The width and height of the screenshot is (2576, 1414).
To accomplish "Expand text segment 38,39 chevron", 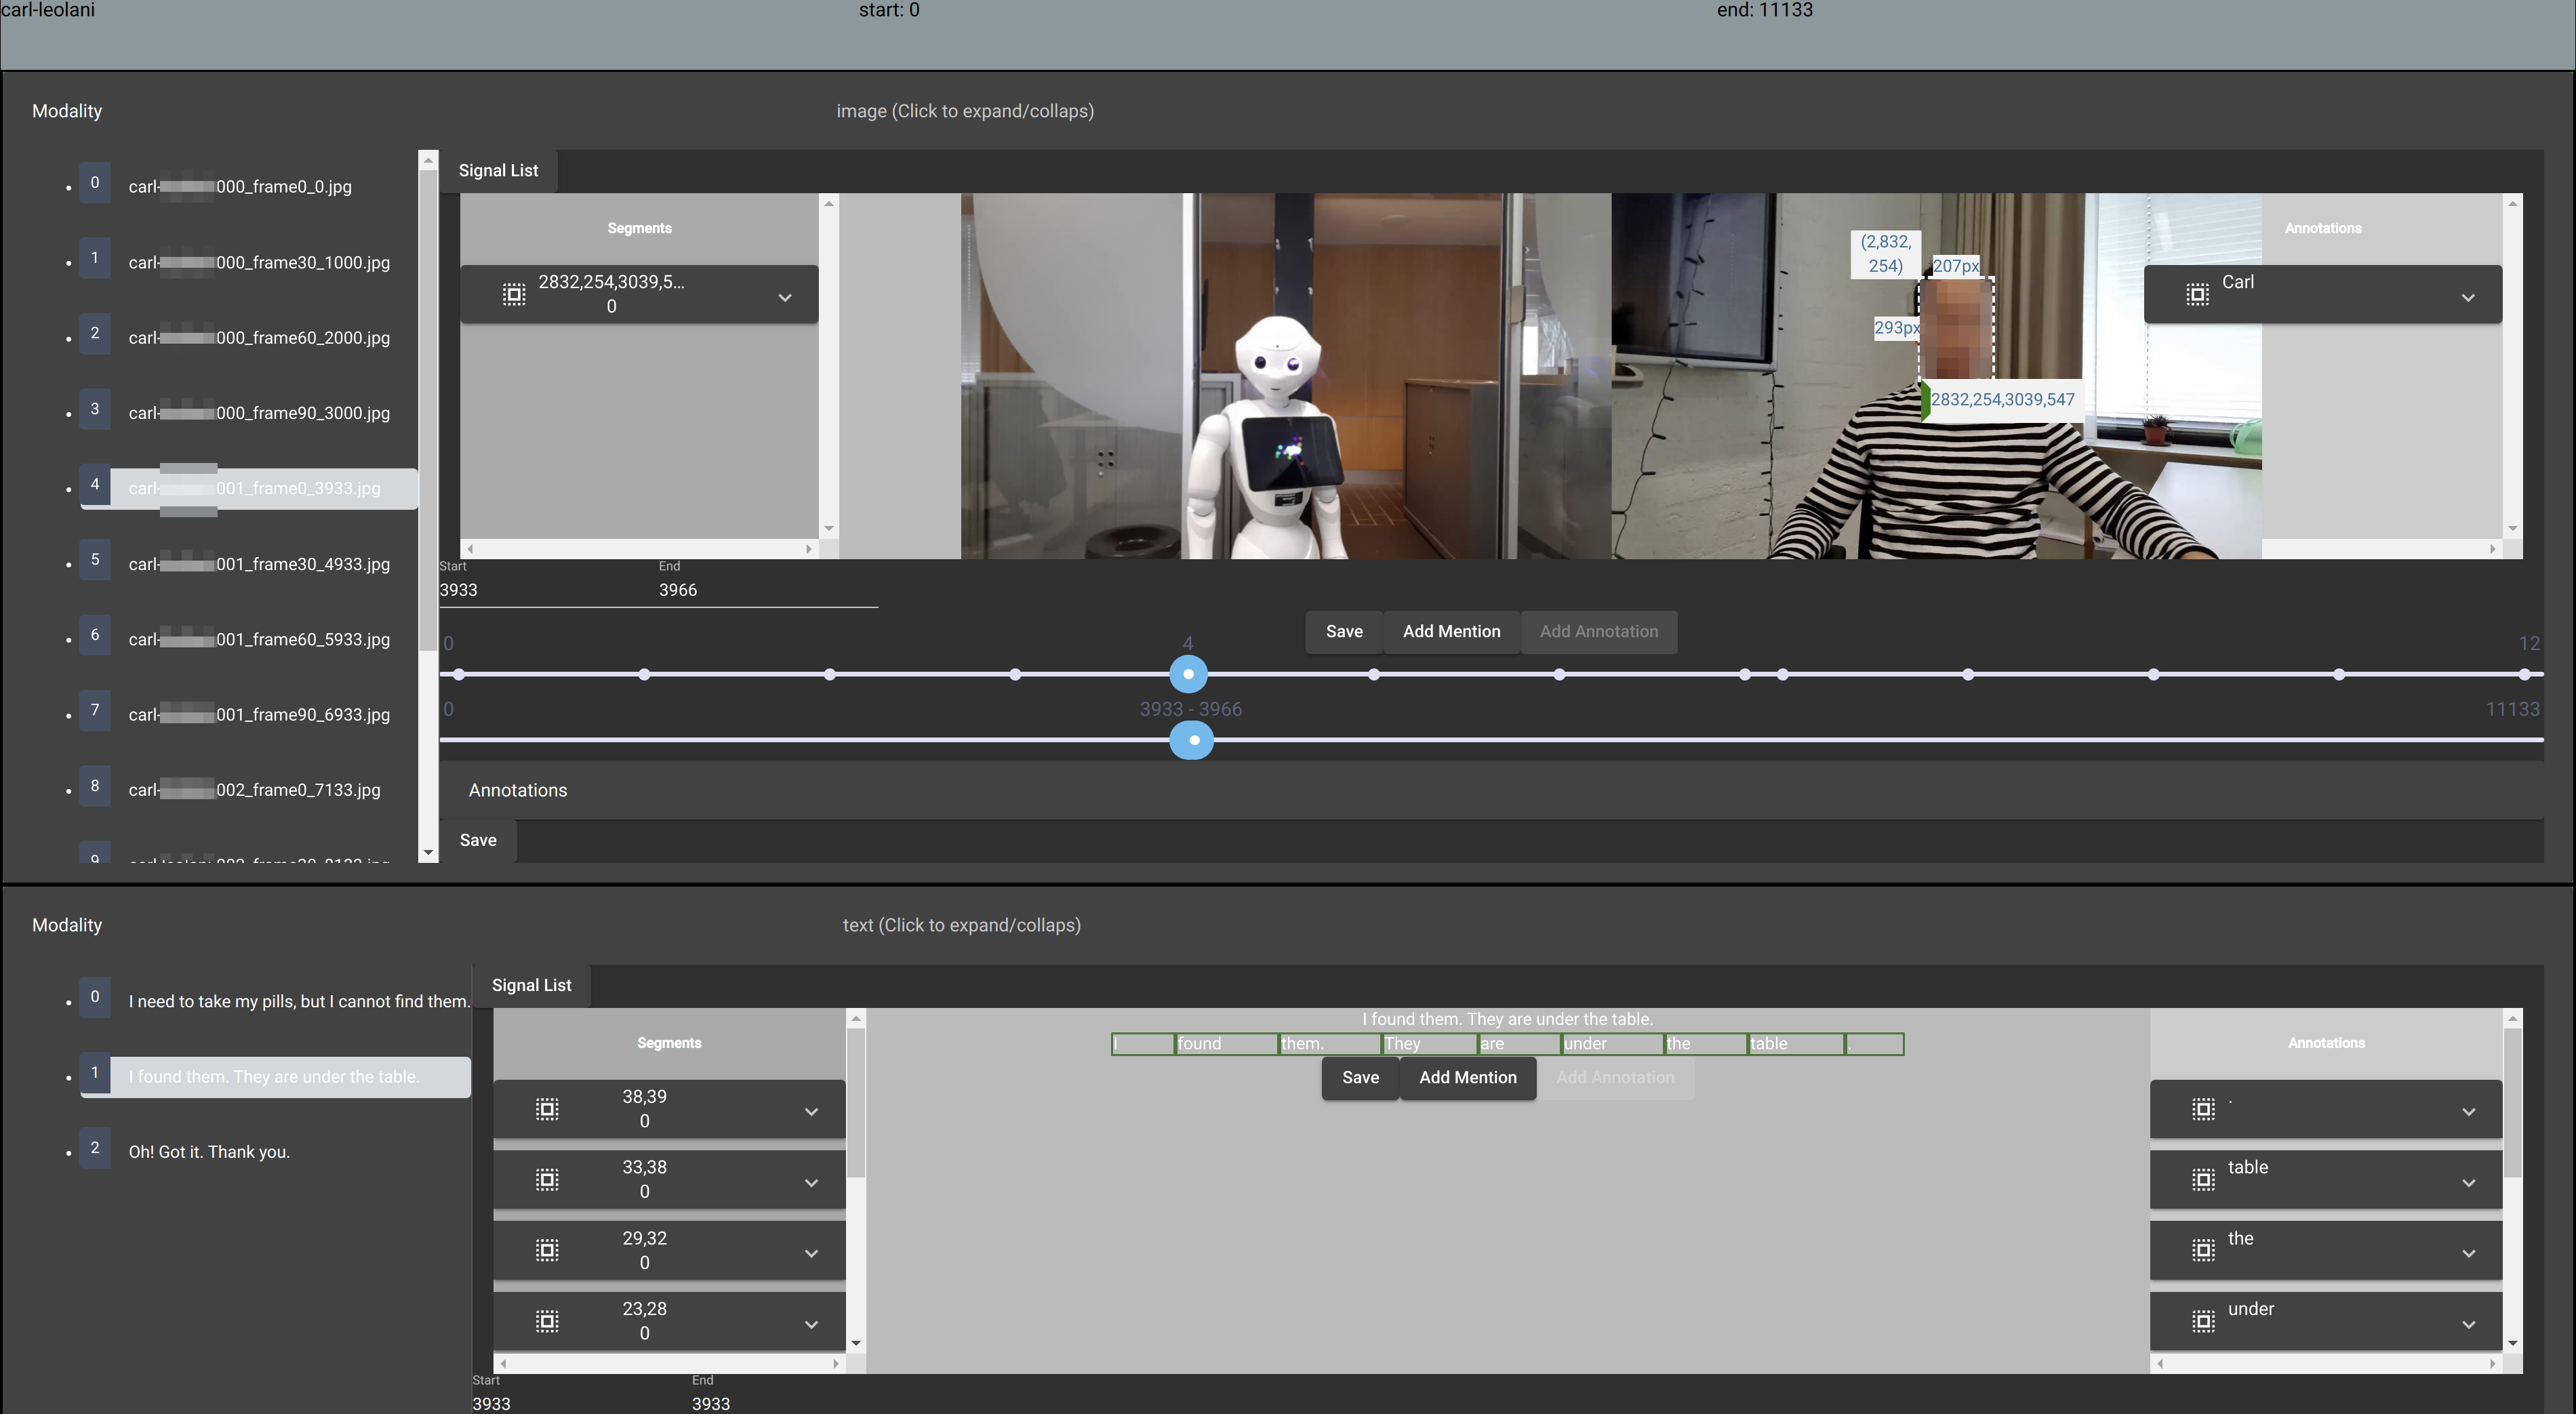I will pos(811,1112).
